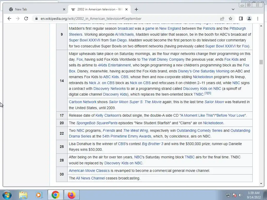Click the address bar URL
267x200 pixels.
91,18
